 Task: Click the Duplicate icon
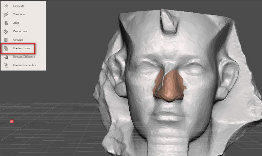[6, 6]
